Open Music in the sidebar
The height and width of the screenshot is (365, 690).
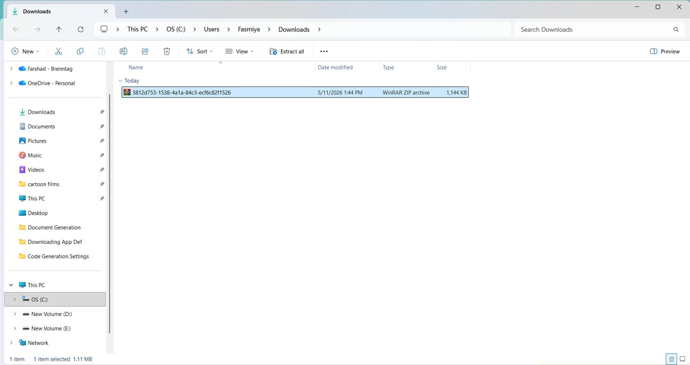pyautogui.click(x=34, y=155)
